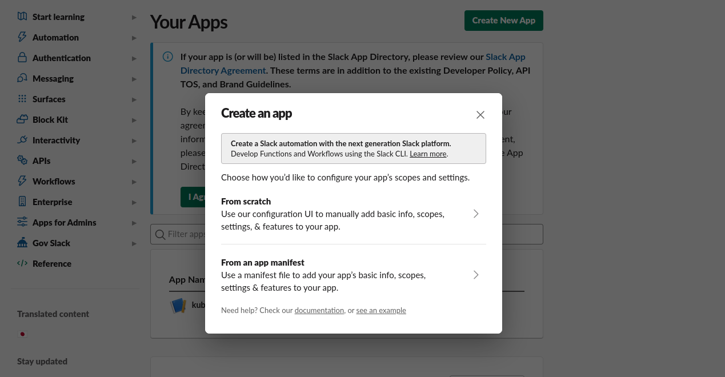
Task: Click the Reference code brackets icon
Action: coord(22,263)
